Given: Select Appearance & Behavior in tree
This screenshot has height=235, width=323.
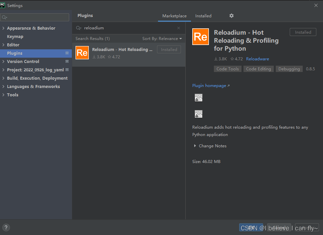Looking at the screenshot, I should point(31,28).
